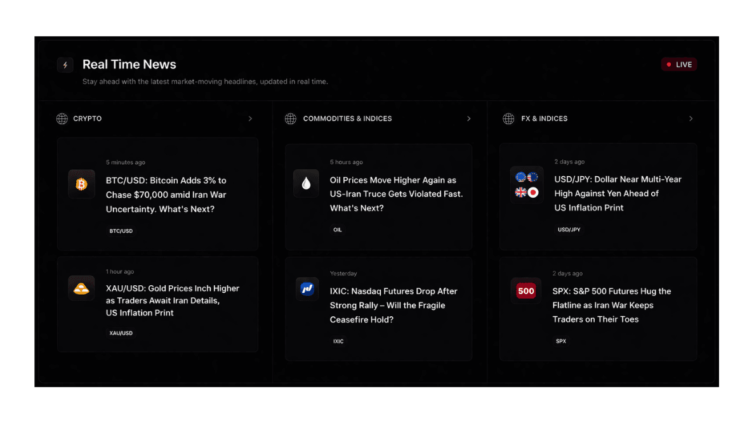The width and height of the screenshot is (754, 424).
Task: Click the globe icon beside CRYPTO
Action: tap(62, 119)
